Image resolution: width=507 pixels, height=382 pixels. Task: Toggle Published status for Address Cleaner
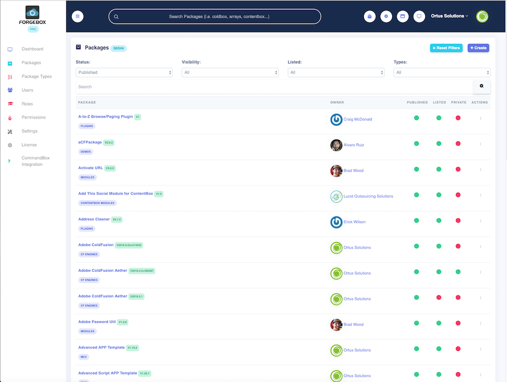click(x=416, y=220)
